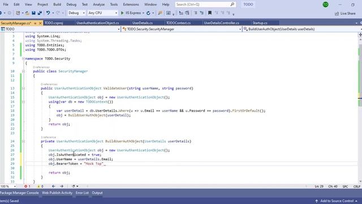This screenshot has height=204, width=362.
Task: Collapse the using TODOContext block
Action: tap(23, 102)
